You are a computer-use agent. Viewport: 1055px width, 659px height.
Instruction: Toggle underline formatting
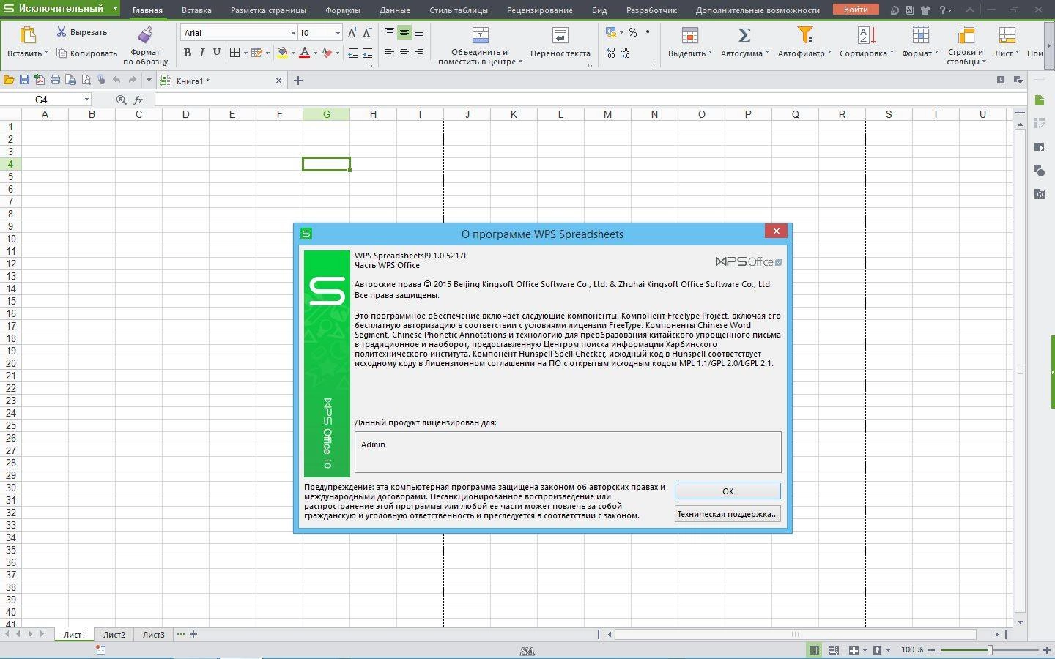pyautogui.click(x=216, y=53)
